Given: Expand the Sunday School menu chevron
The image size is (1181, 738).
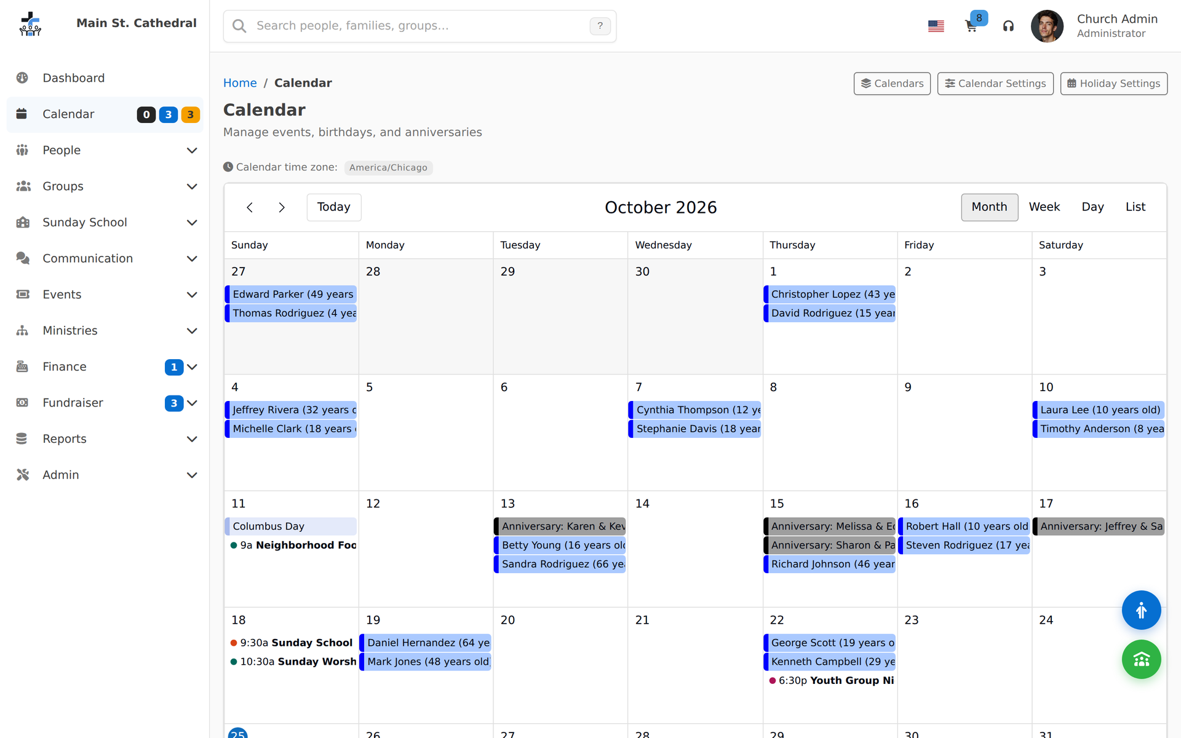Looking at the screenshot, I should pyautogui.click(x=192, y=223).
